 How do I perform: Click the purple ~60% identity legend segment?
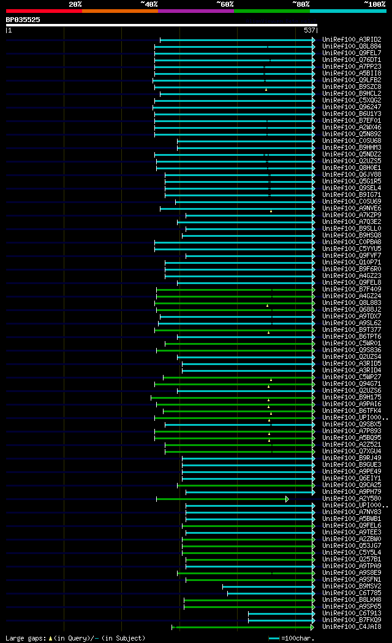(195, 11)
